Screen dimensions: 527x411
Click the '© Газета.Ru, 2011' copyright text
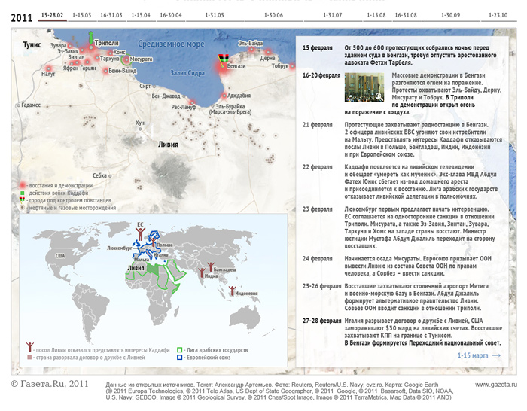pyautogui.click(x=50, y=384)
